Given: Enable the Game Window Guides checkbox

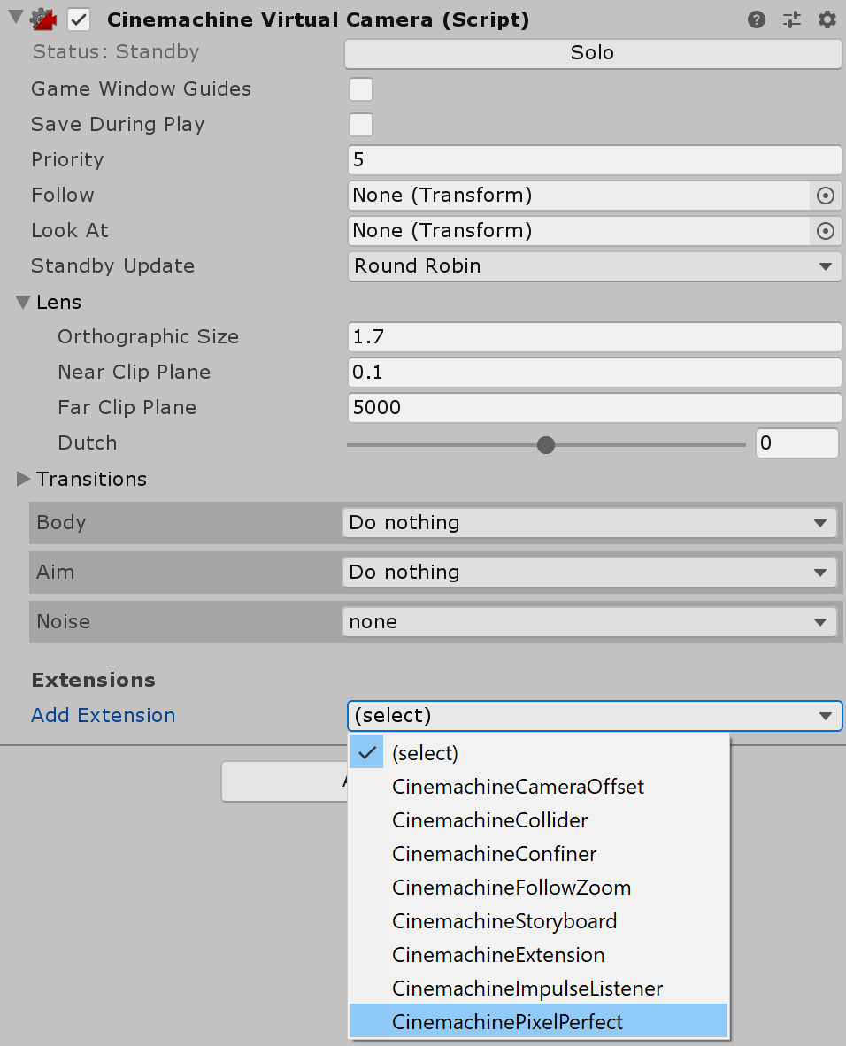Looking at the screenshot, I should [x=361, y=89].
